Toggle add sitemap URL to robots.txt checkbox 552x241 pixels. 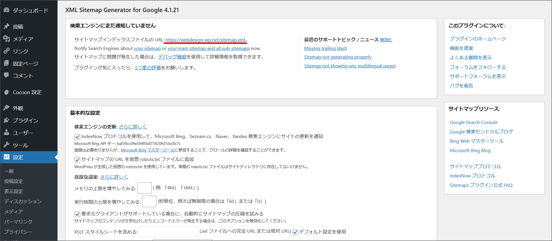coord(77,160)
